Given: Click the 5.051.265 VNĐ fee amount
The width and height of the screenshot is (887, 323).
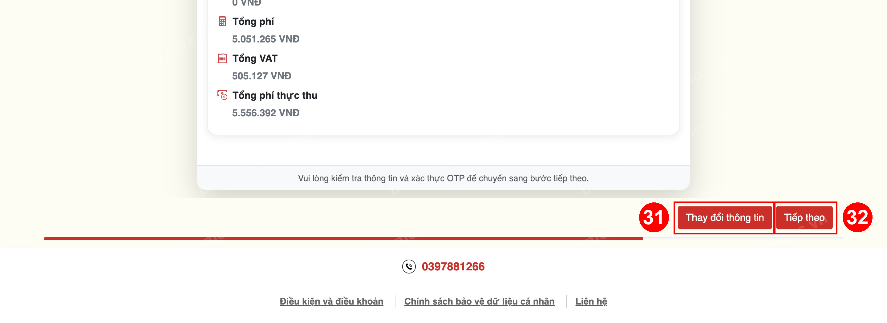Looking at the screenshot, I should [x=265, y=39].
